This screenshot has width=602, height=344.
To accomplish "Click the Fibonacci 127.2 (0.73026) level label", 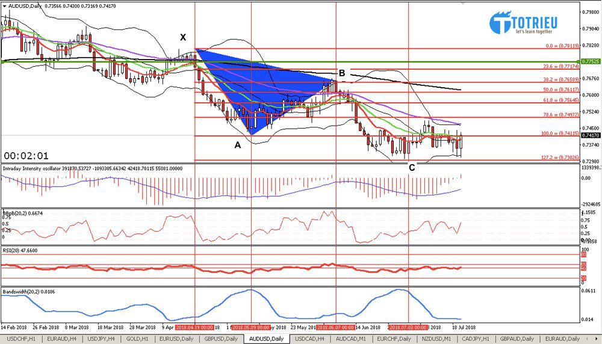I will pyautogui.click(x=560, y=157).
